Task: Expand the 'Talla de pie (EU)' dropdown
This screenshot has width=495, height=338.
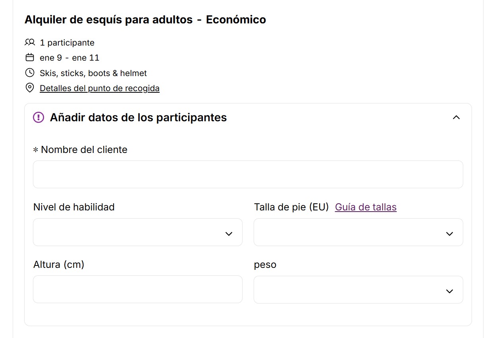Action: click(358, 232)
